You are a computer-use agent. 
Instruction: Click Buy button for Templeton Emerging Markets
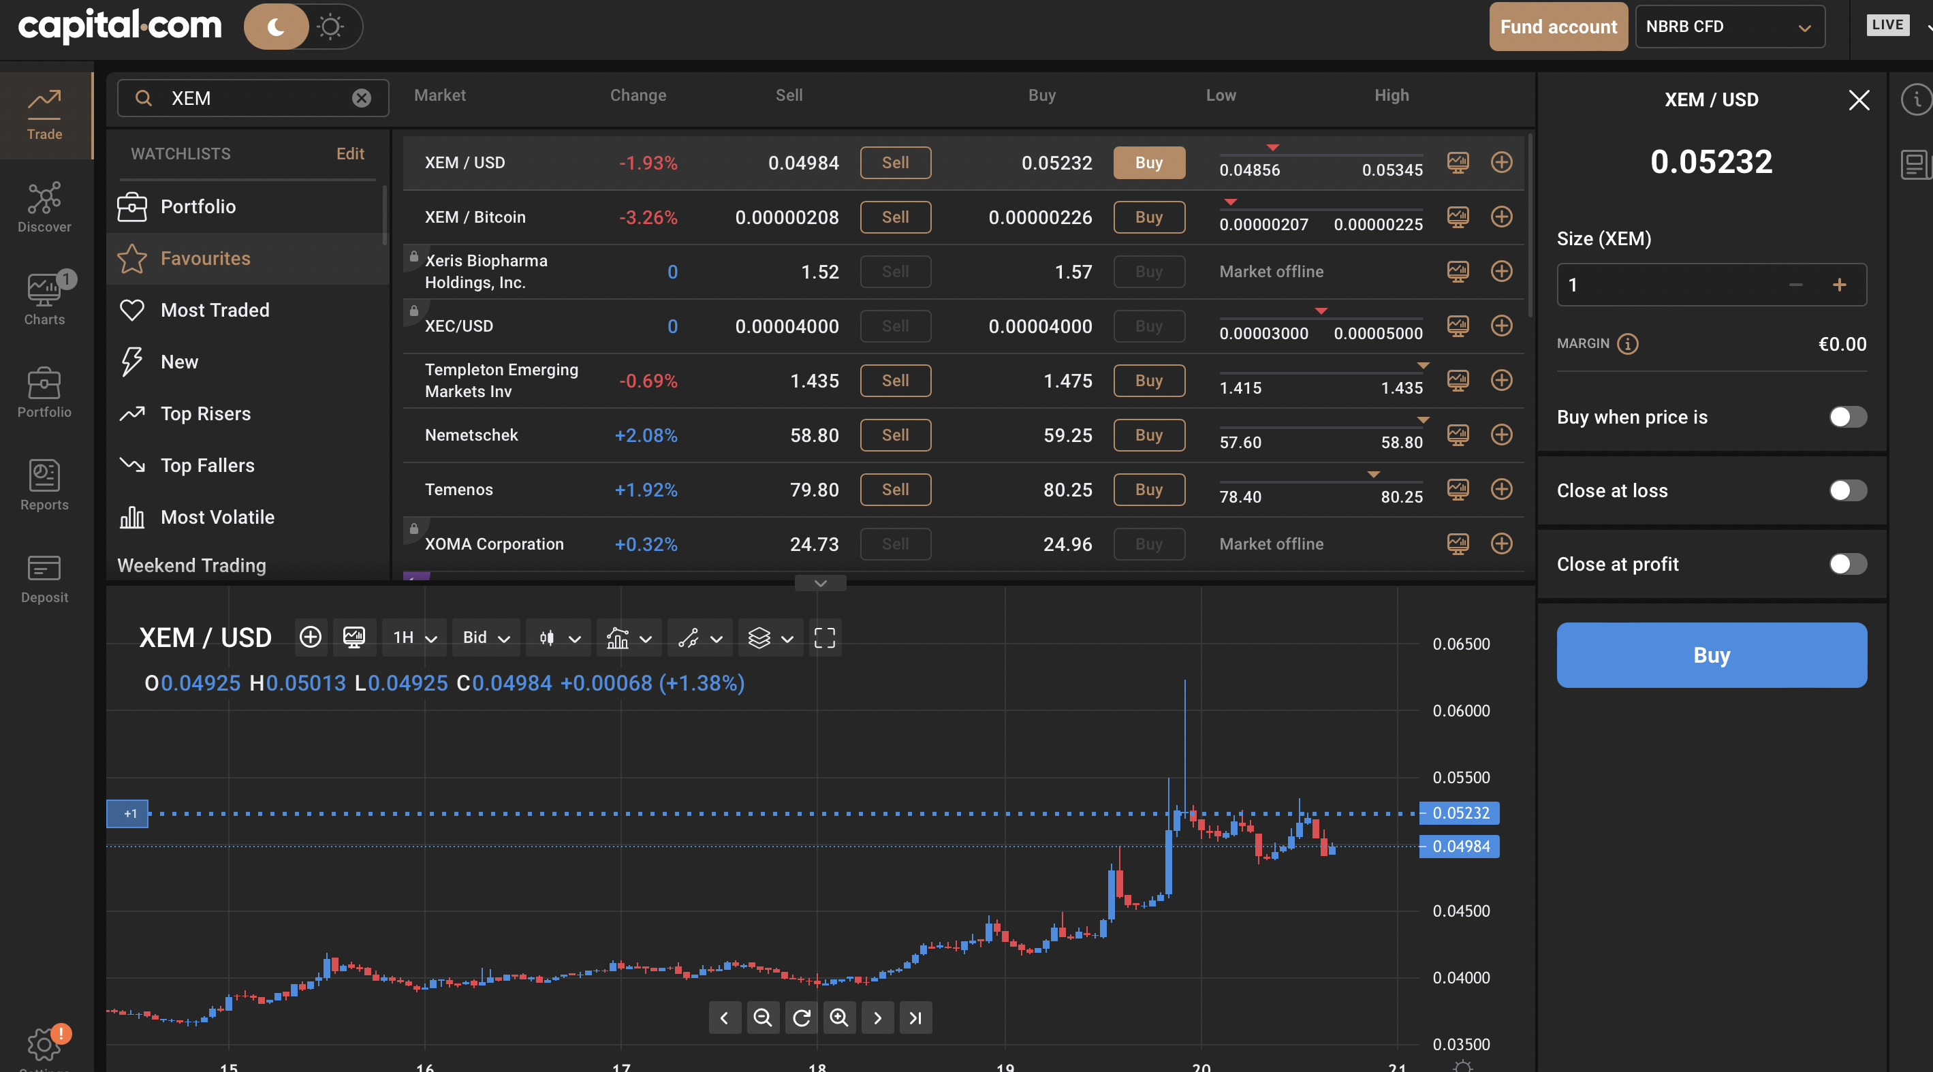point(1149,380)
